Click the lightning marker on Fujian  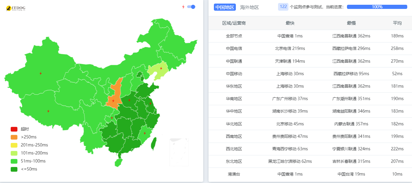(x=145, y=133)
